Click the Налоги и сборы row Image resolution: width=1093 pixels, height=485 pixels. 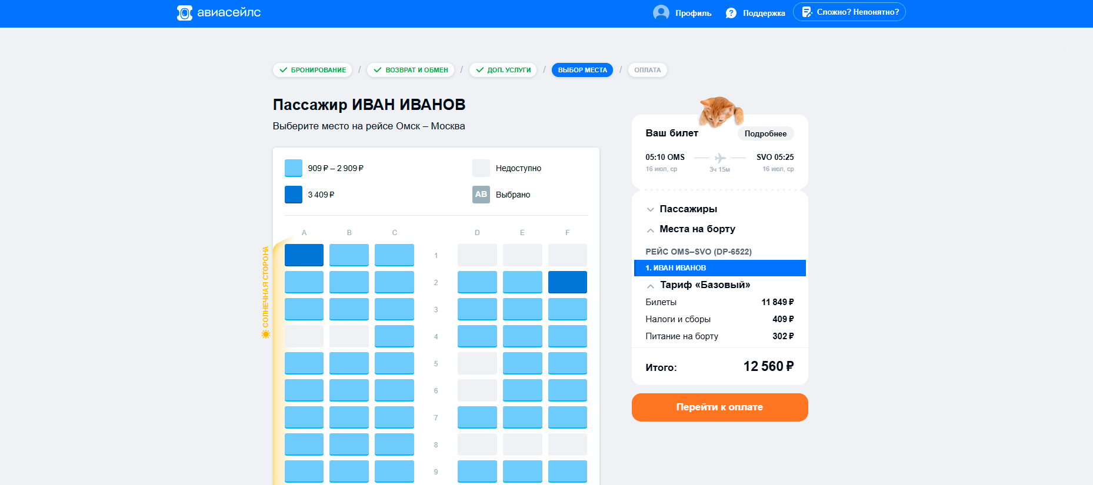(720, 319)
